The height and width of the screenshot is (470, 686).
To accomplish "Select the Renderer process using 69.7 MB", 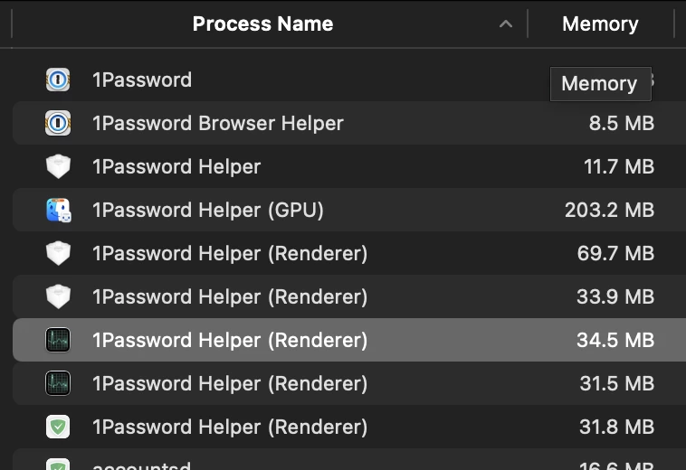I will [349, 253].
